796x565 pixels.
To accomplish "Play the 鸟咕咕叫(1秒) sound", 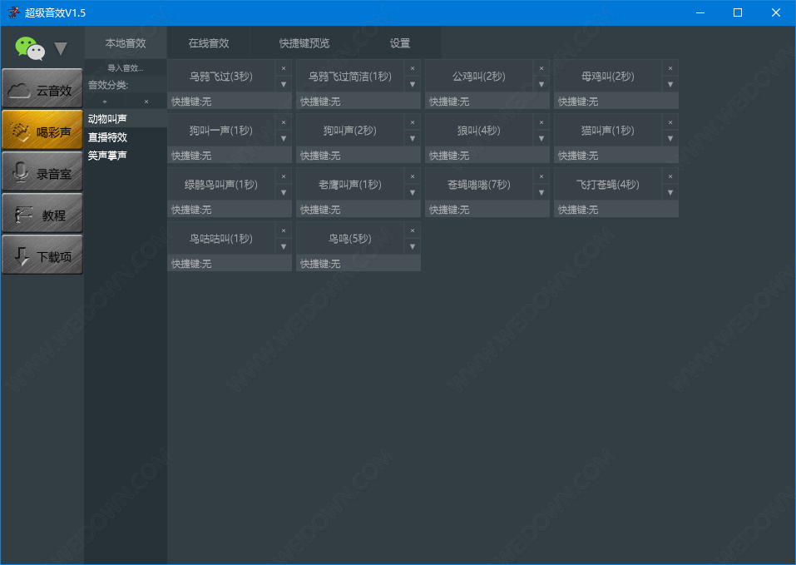I will (x=221, y=239).
